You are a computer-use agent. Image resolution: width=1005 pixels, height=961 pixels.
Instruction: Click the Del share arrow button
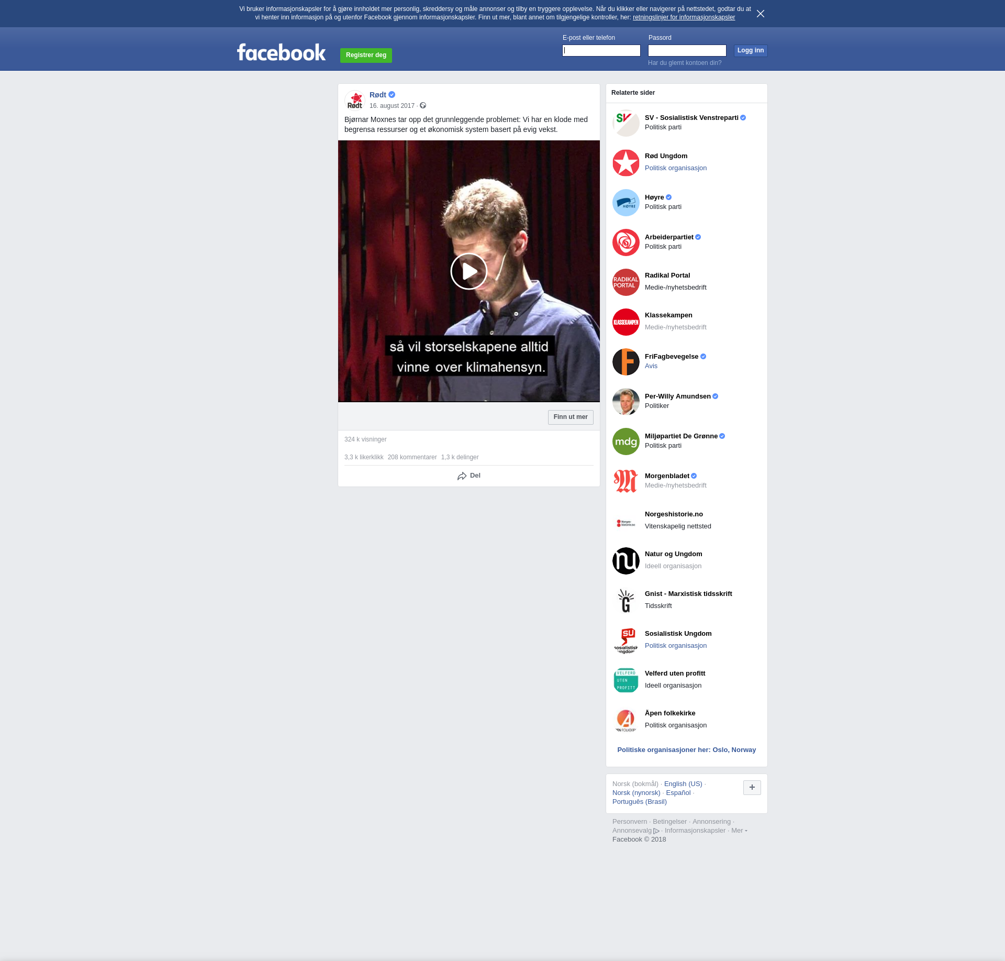coord(468,476)
